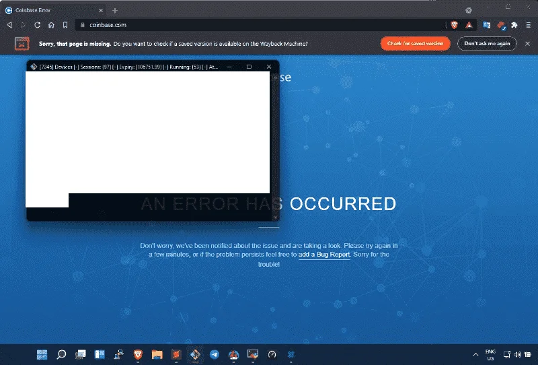Reload the Coinbase page
The image size is (538, 365).
point(38,25)
